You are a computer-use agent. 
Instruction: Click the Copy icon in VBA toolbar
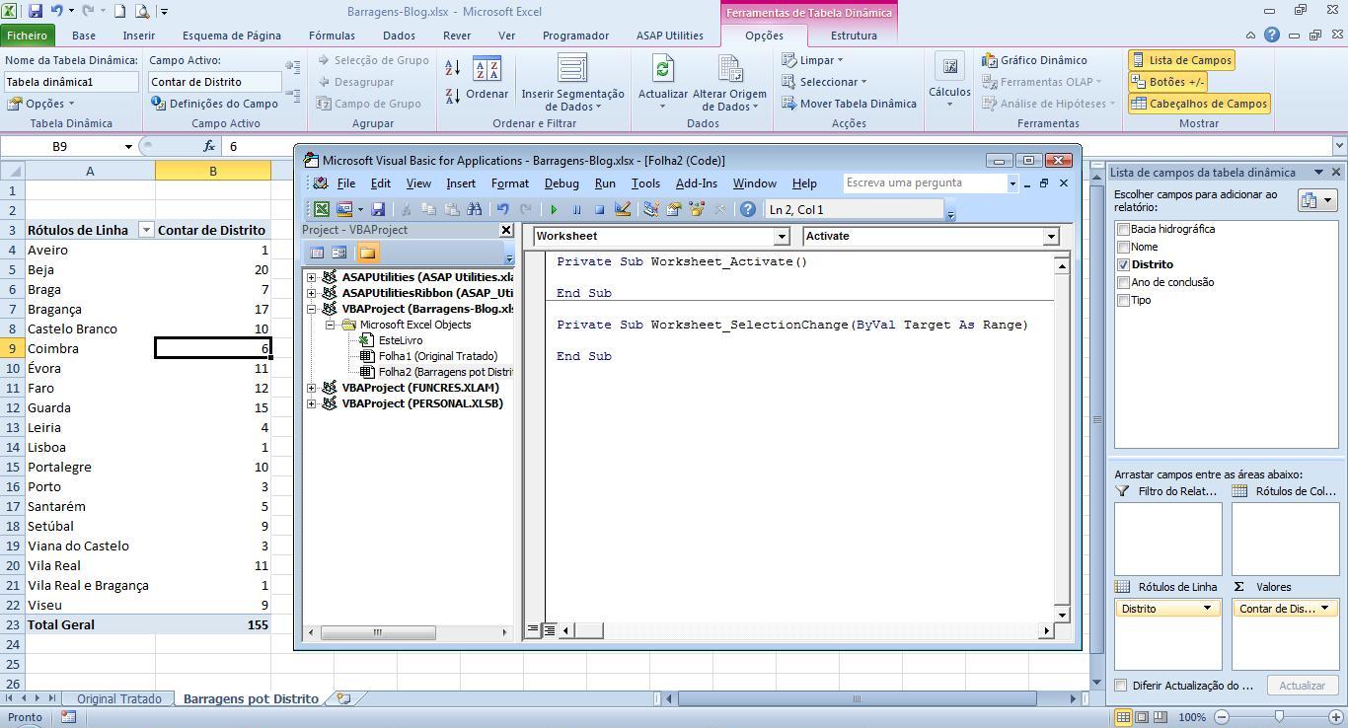[x=428, y=209]
